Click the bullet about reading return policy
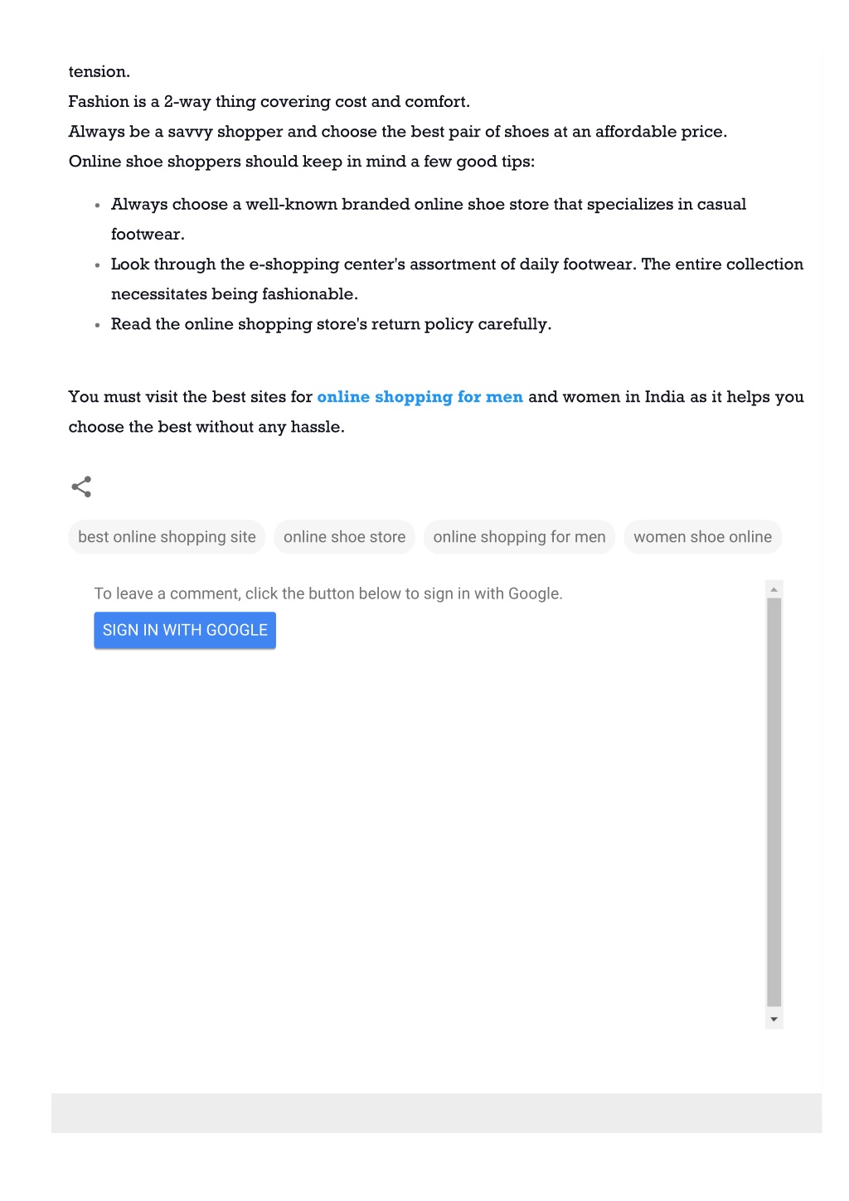Image resolution: width=849 pixels, height=1201 pixels. tap(331, 324)
